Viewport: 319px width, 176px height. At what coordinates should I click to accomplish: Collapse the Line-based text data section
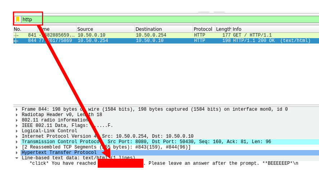point(17,158)
